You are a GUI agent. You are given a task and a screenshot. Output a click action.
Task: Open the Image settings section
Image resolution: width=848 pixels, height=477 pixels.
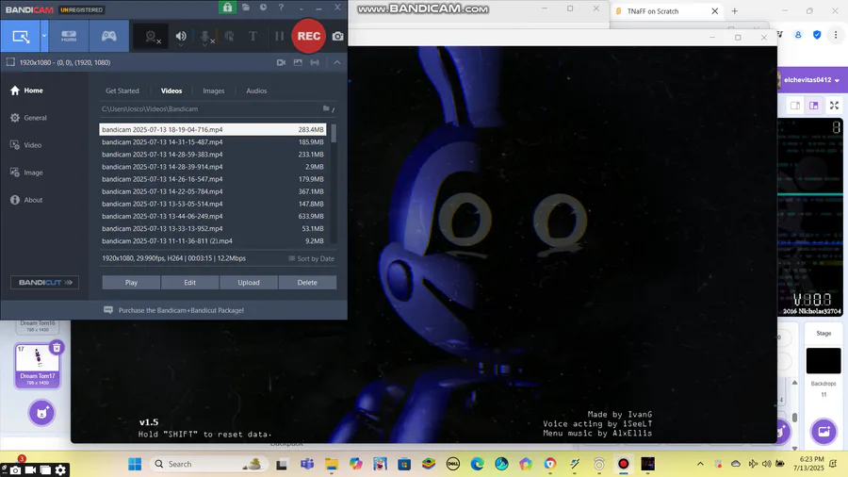(x=26, y=173)
